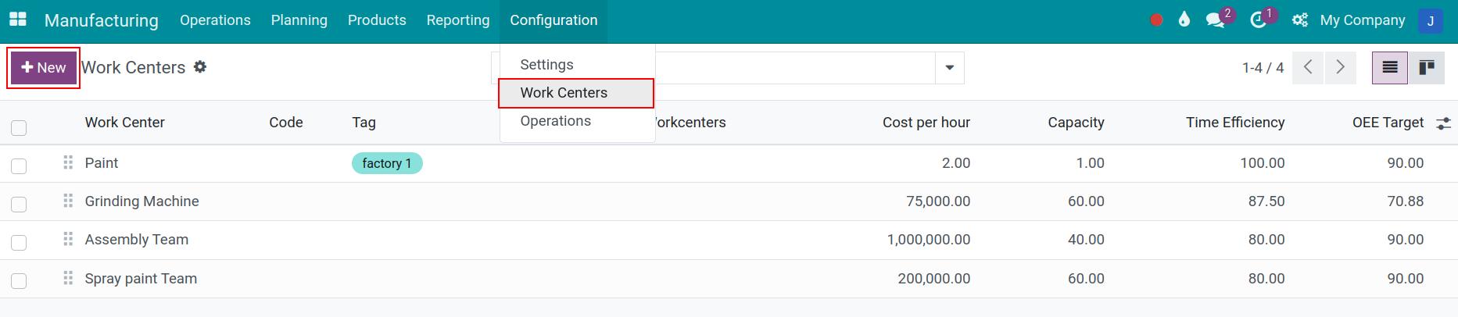Click the water drop icon in the top bar
Image resolution: width=1458 pixels, height=317 pixels.
pos(1184,20)
